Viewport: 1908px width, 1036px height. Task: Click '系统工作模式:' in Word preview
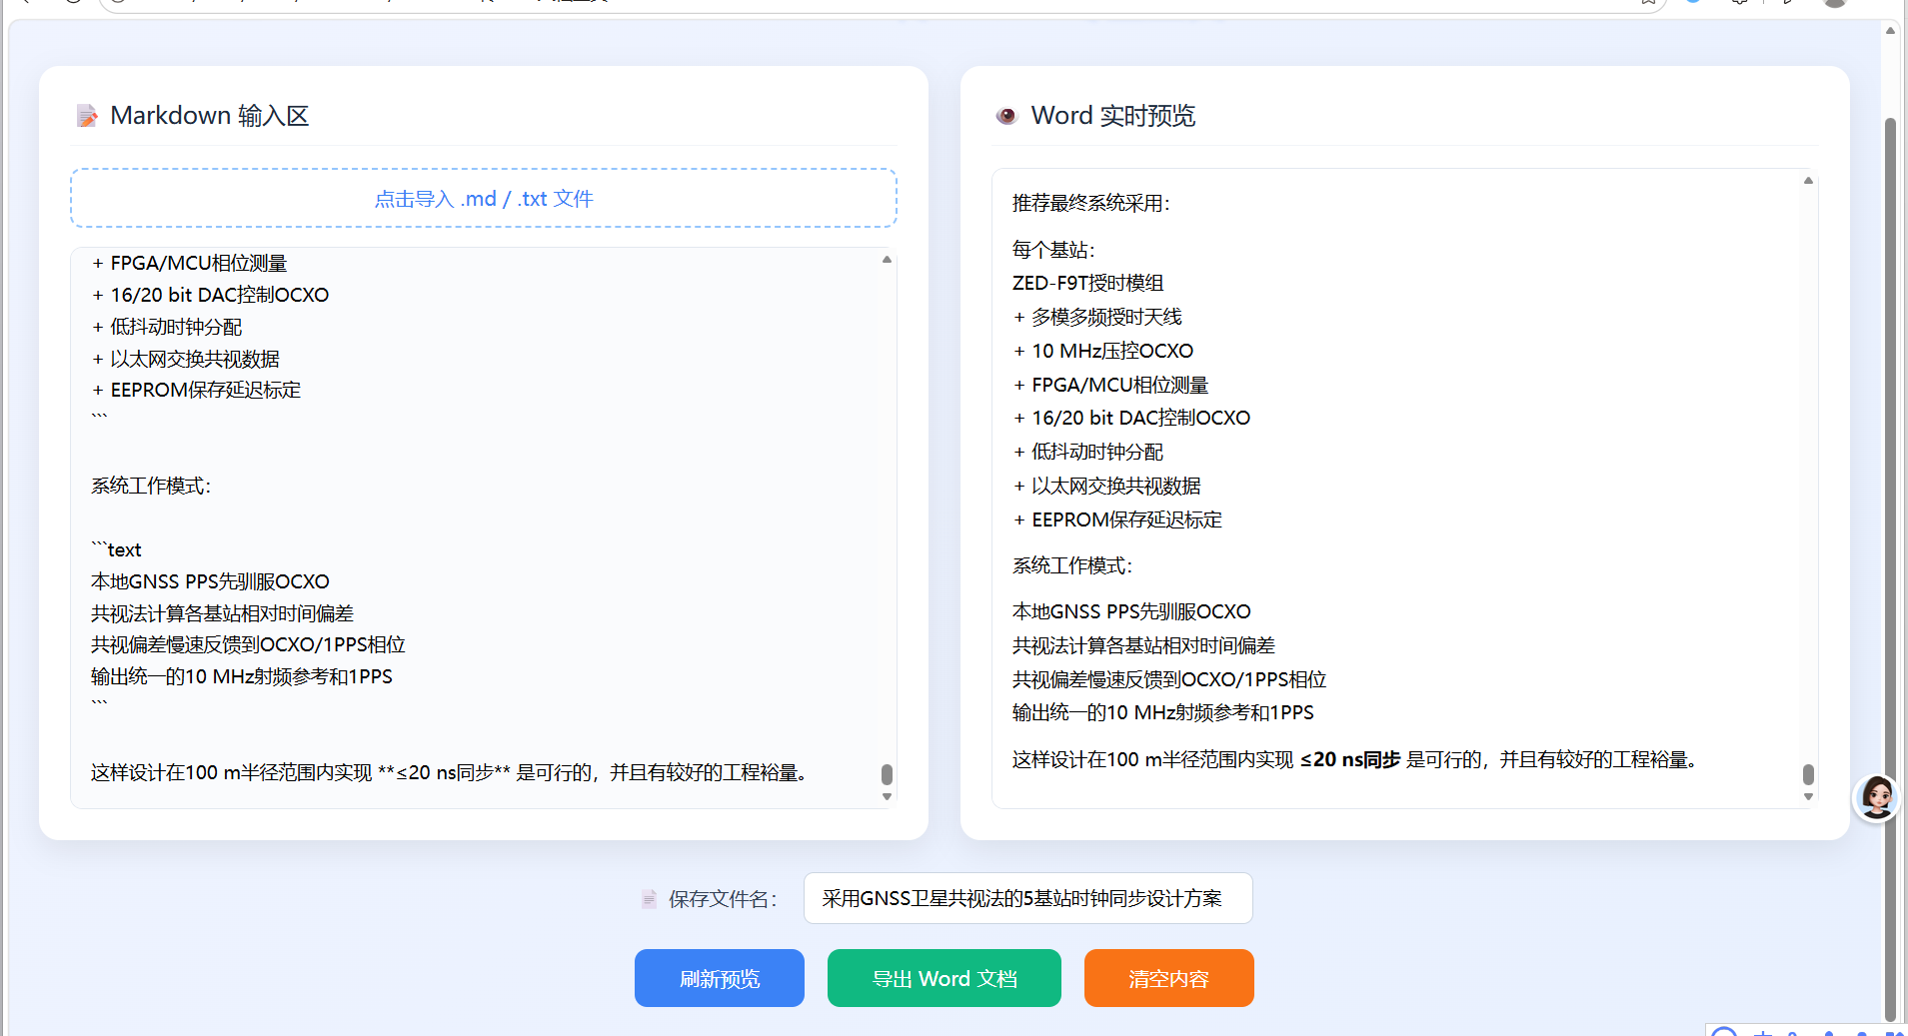(1072, 565)
